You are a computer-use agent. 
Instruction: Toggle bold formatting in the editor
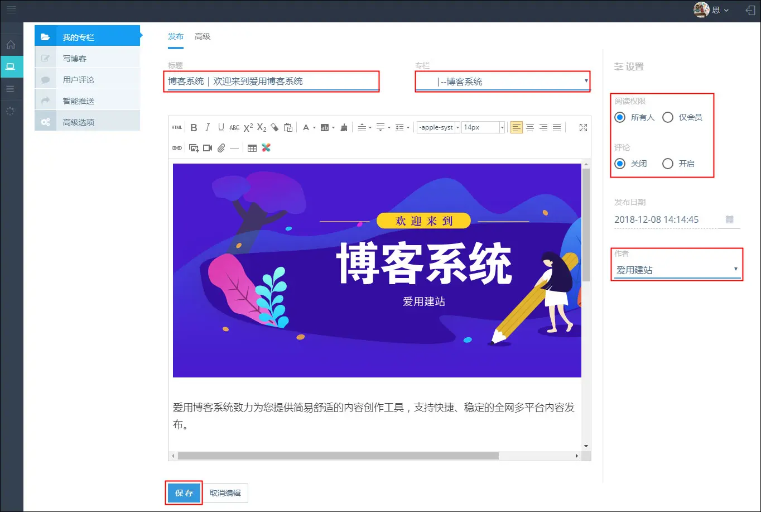pos(194,128)
